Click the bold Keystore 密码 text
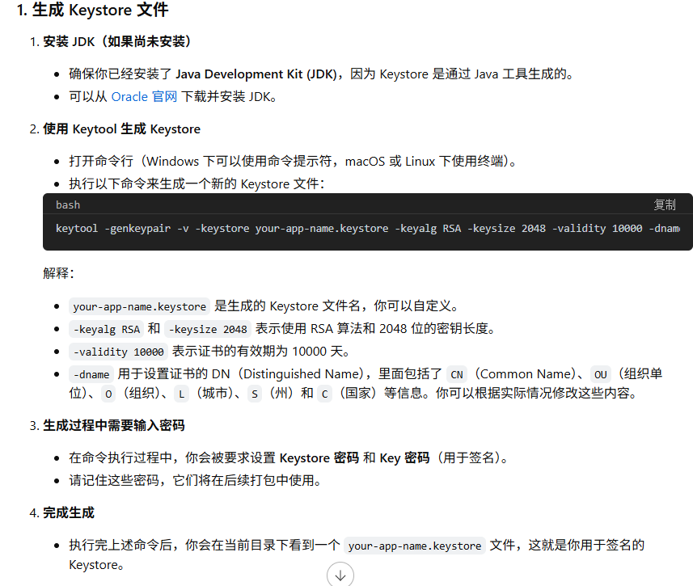This screenshot has width=693, height=586. (x=319, y=457)
